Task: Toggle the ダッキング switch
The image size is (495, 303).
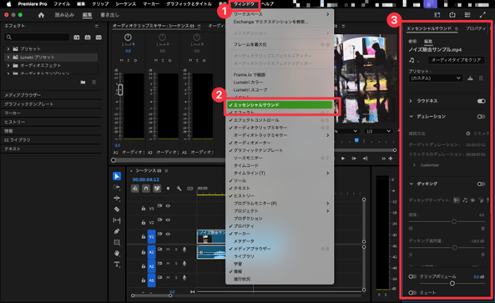Action: click(x=481, y=184)
